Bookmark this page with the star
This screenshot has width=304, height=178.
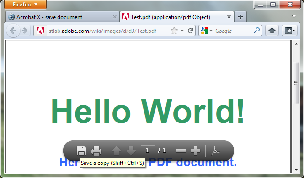coord(174,31)
